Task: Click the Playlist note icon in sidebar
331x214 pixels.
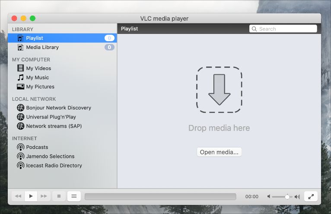Action: point(20,38)
